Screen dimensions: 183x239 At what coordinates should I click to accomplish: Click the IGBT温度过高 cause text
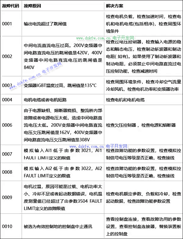pos(60,85)
